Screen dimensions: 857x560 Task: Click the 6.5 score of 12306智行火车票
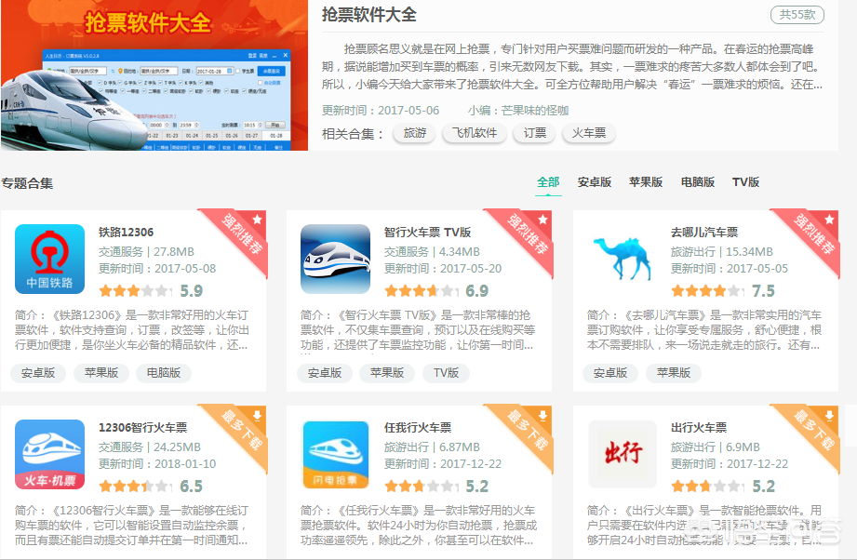point(192,487)
